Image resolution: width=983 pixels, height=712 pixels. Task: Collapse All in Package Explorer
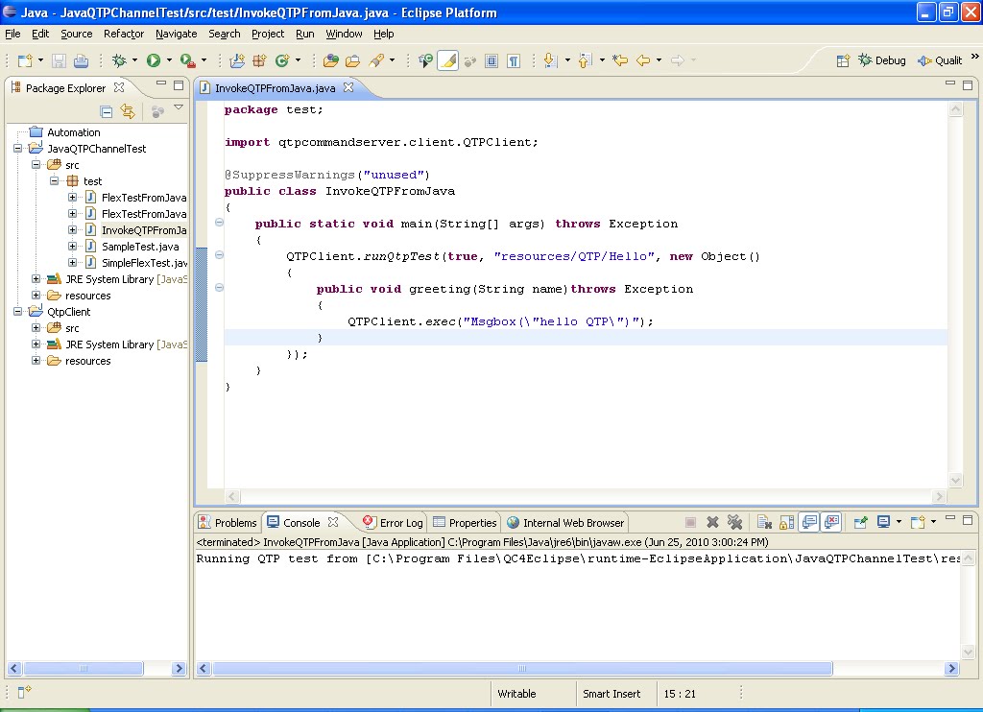point(107,111)
